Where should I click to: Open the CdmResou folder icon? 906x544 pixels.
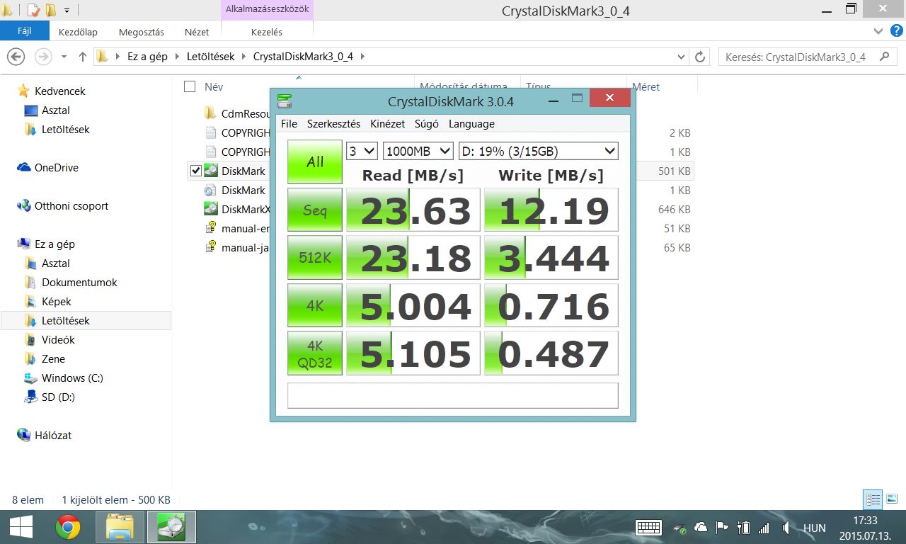[x=210, y=113]
